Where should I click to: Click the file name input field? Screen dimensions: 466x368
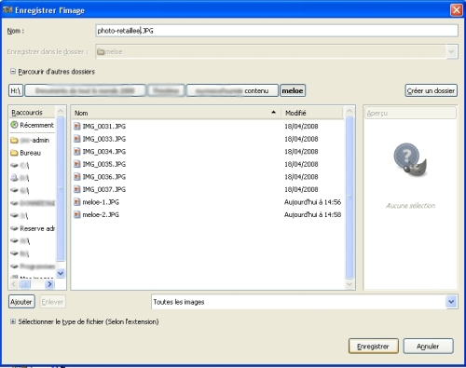277,31
